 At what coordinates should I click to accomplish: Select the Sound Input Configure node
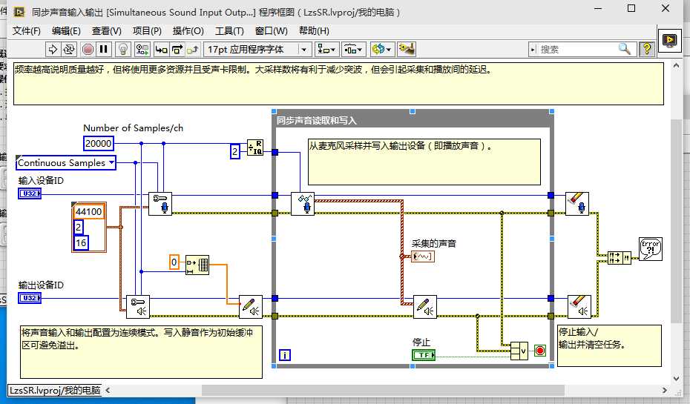coord(160,204)
